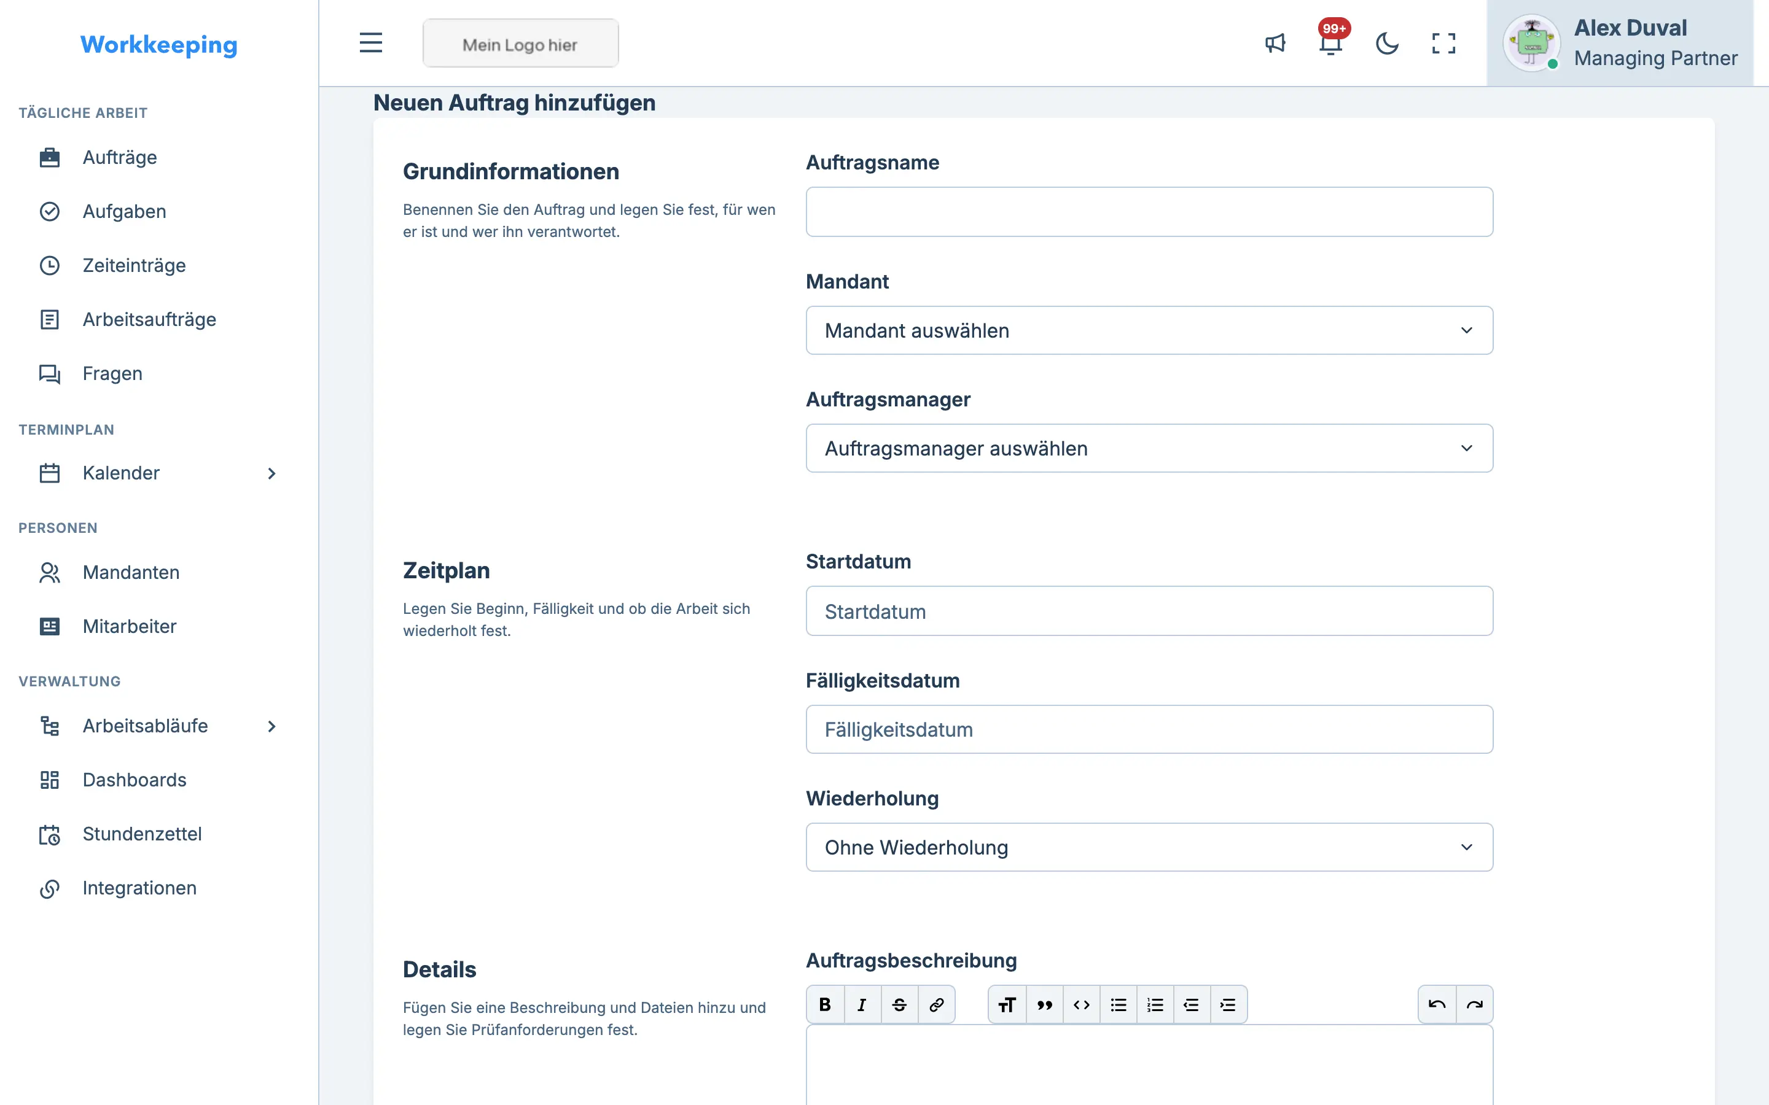Open the Ohne Wiederholung dropdown
Image resolution: width=1769 pixels, height=1105 pixels.
(1149, 847)
